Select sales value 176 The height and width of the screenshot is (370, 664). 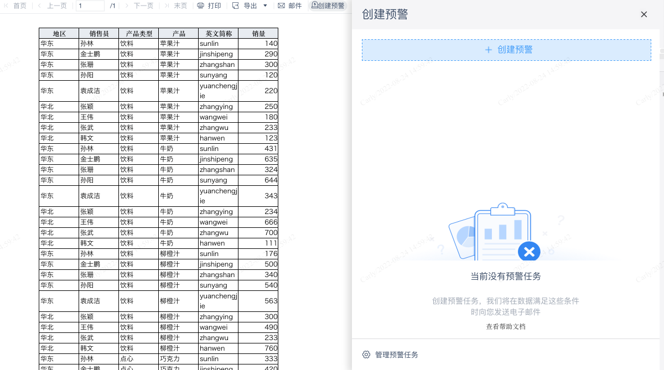click(258, 254)
